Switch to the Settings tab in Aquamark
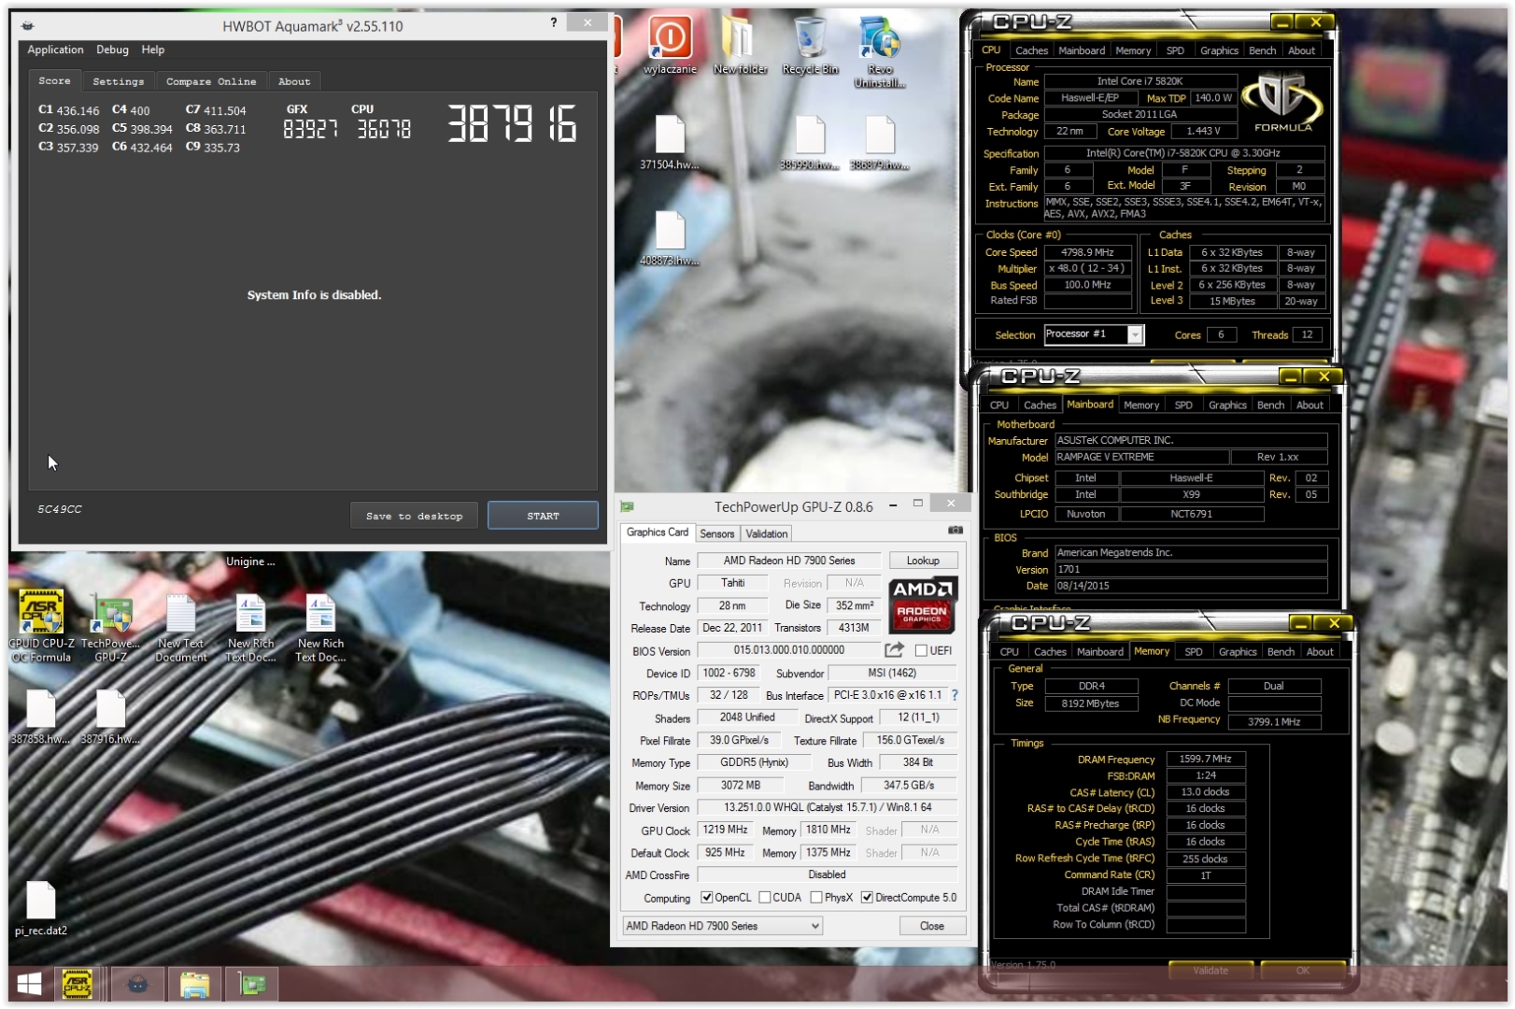This screenshot has height=1009, width=1515. coord(119,81)
